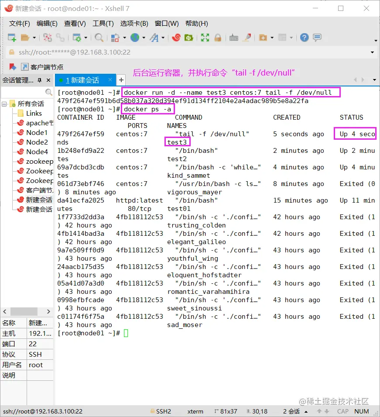The image size is (380, 417).
Task: Open the 2 会话 status bar arrow
Action: pos(306,411)
